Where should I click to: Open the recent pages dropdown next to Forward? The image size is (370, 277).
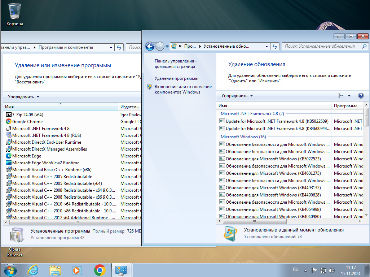pos(167,47)
